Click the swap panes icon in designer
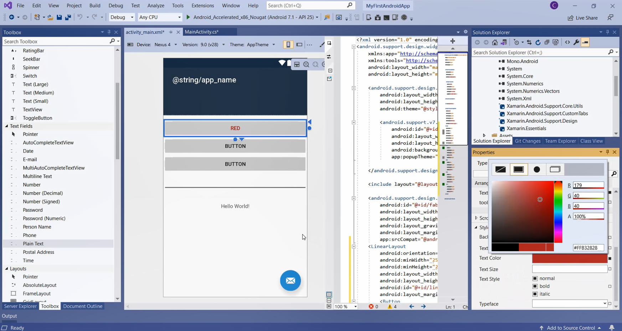Viewport: 622px width, 331px height. (329, 57)
